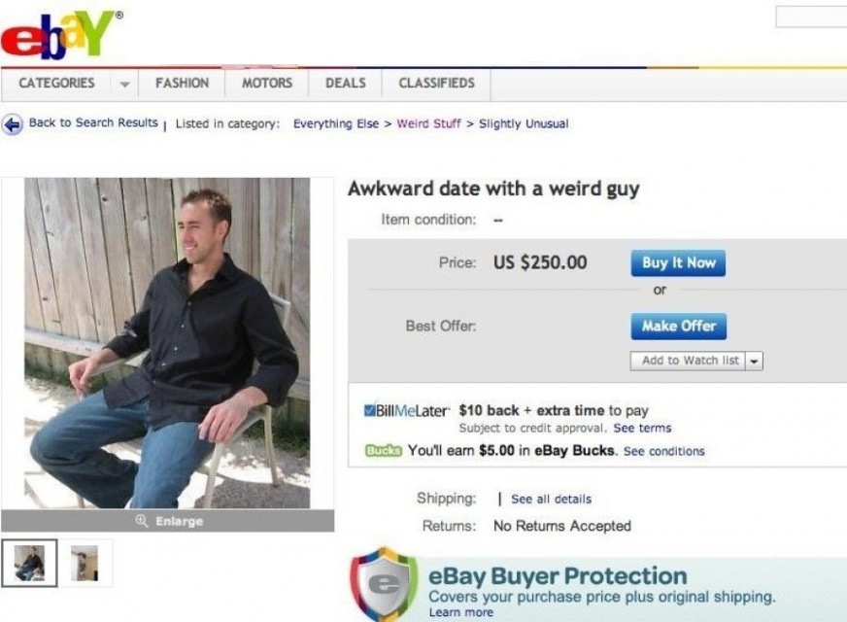Expand the Categories dropdown arrow
847x622 pixels.
pyautogui.click(x=124, y=84)
